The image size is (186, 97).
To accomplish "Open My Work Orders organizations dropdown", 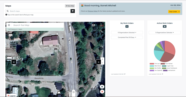I will [127, 33].
